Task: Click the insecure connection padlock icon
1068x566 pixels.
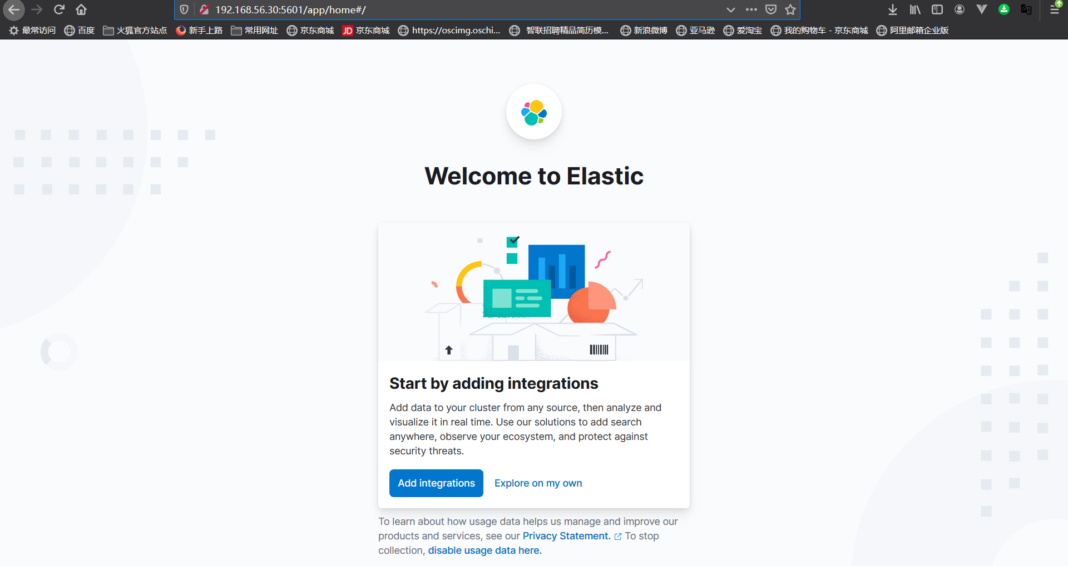Action: 204,9
